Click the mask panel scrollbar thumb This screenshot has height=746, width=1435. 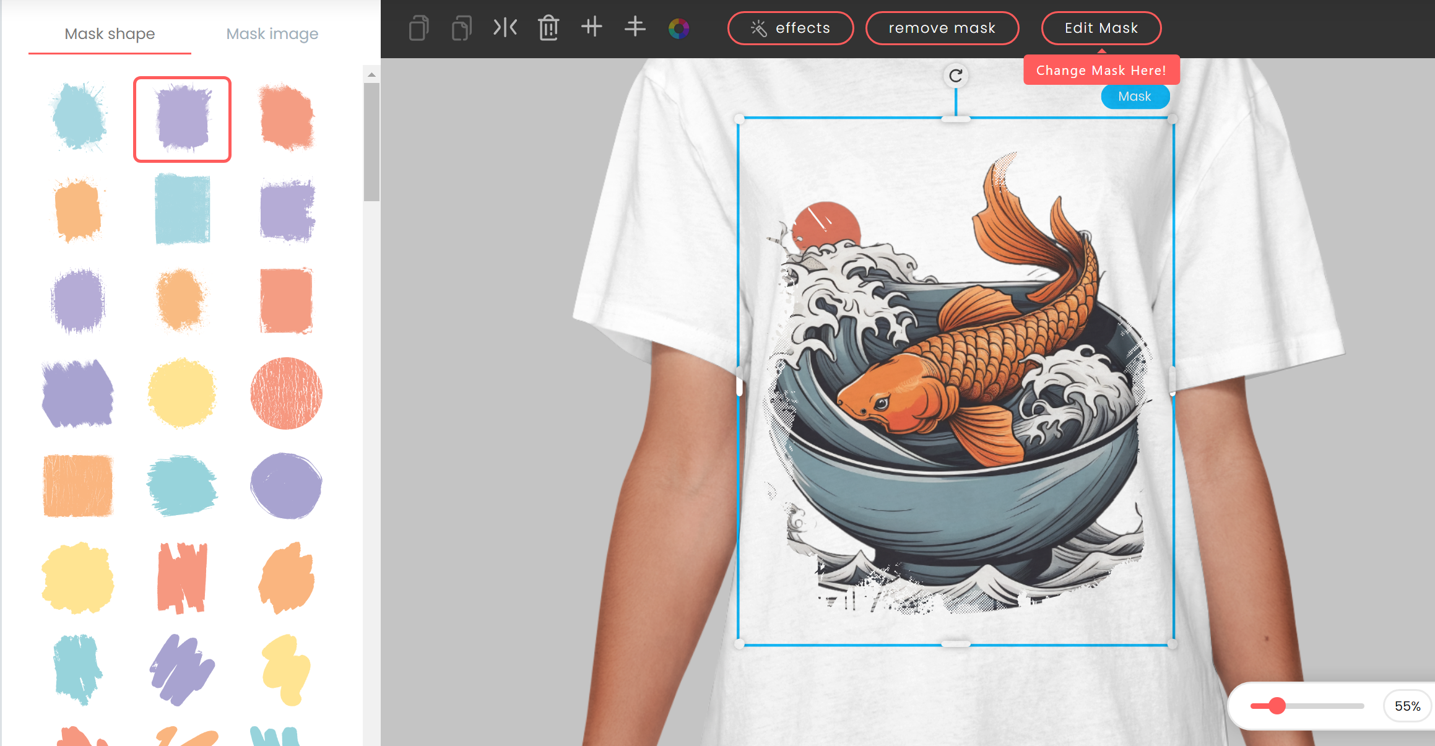(371, 142)
